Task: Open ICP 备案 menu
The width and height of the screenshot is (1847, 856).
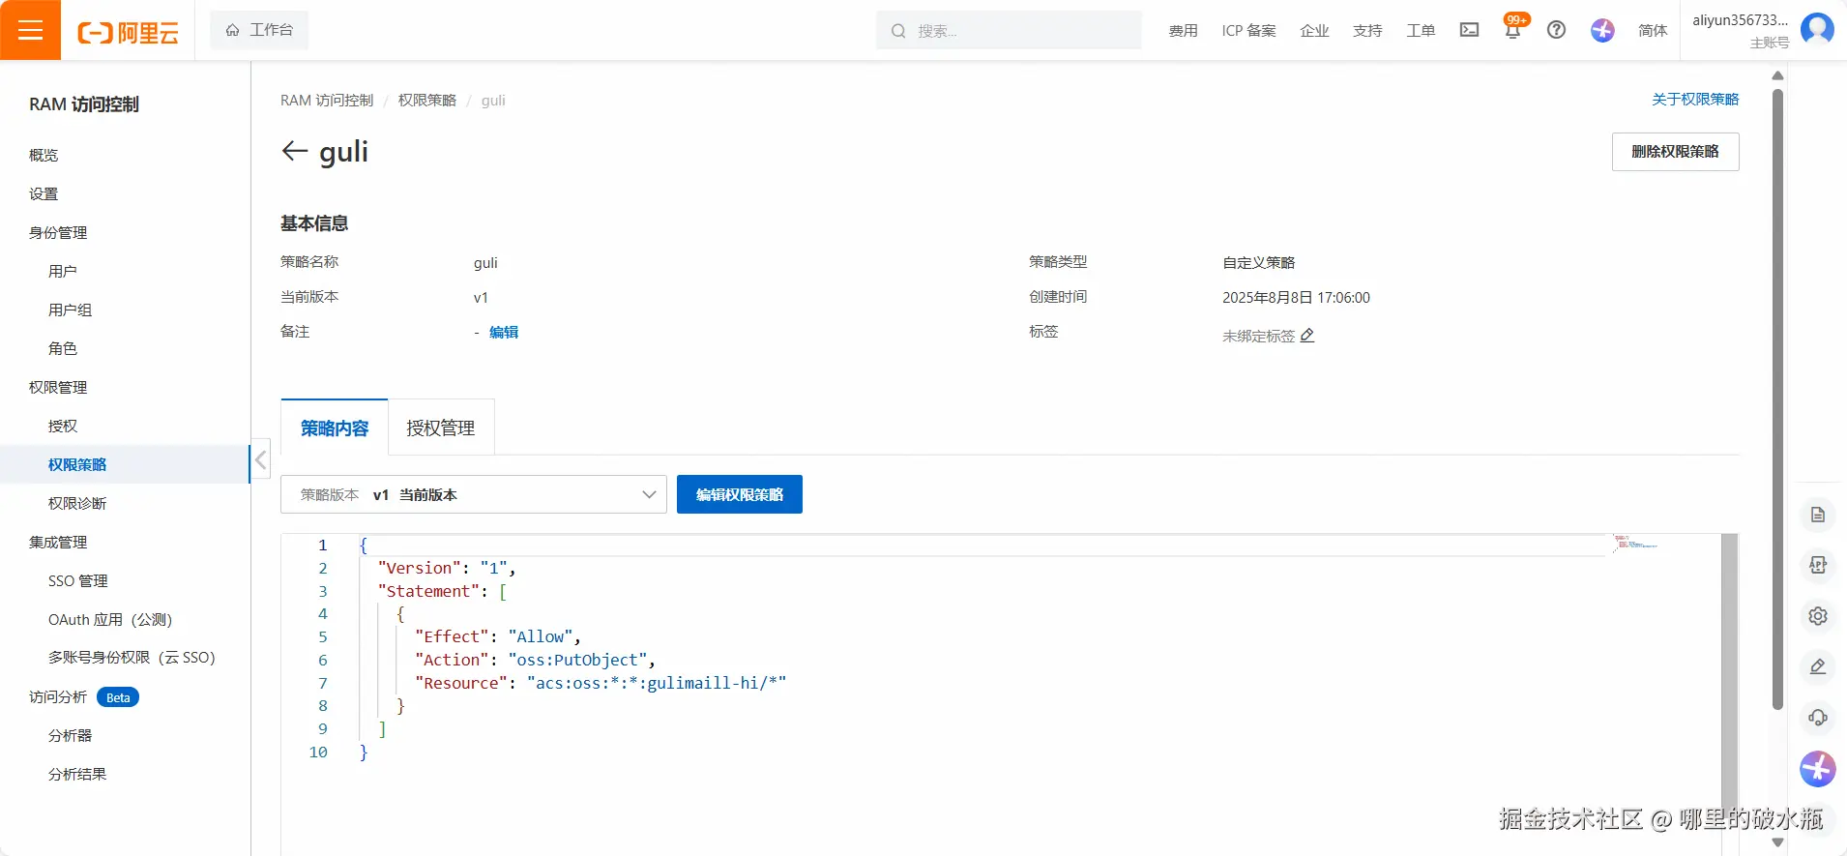Action: [1248, 31]
